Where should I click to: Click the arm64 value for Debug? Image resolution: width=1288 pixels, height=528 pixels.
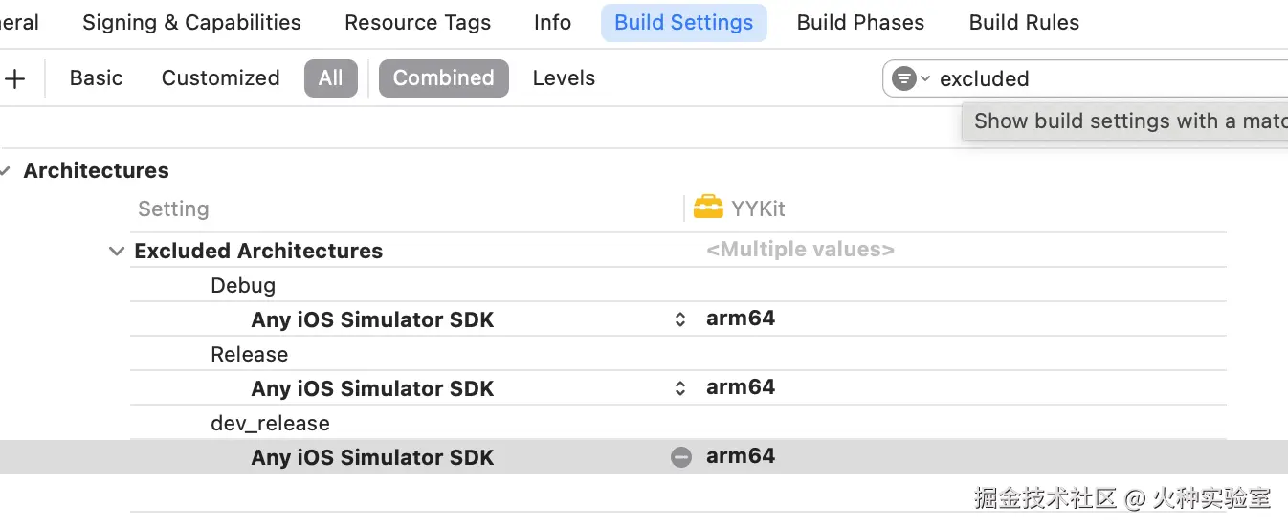741,319
